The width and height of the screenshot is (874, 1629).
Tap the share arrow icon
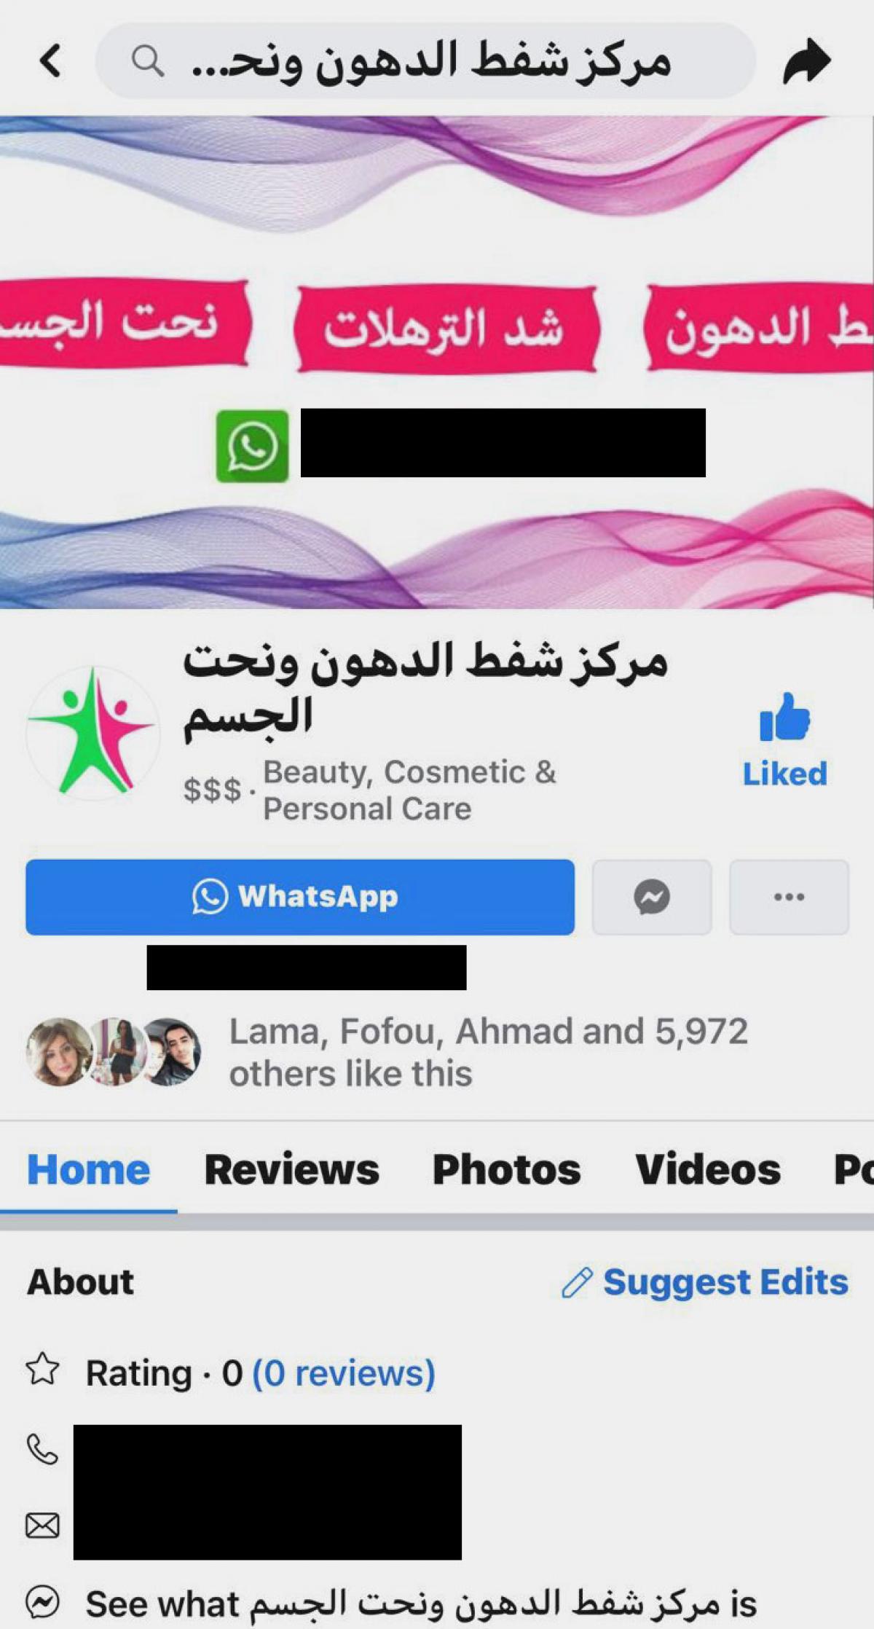tap(807, 61)
